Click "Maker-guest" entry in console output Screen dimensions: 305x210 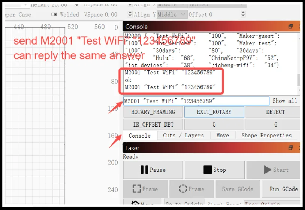[258, 36]
